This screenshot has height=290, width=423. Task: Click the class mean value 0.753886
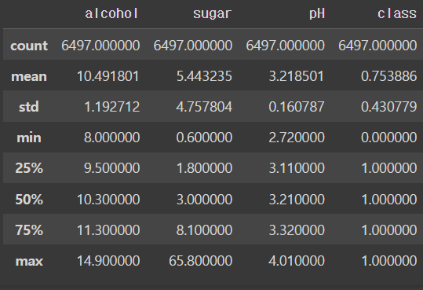(389, 76)
